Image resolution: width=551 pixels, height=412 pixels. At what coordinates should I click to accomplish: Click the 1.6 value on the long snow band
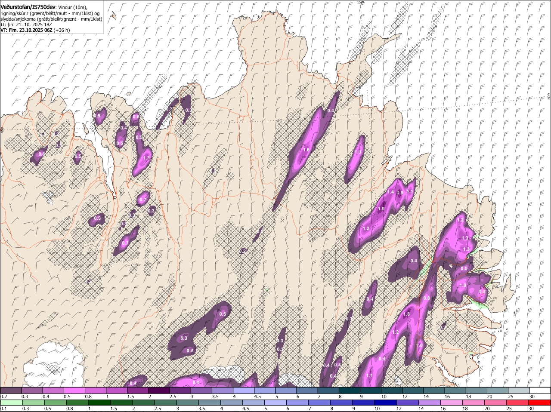coord(306,150)
